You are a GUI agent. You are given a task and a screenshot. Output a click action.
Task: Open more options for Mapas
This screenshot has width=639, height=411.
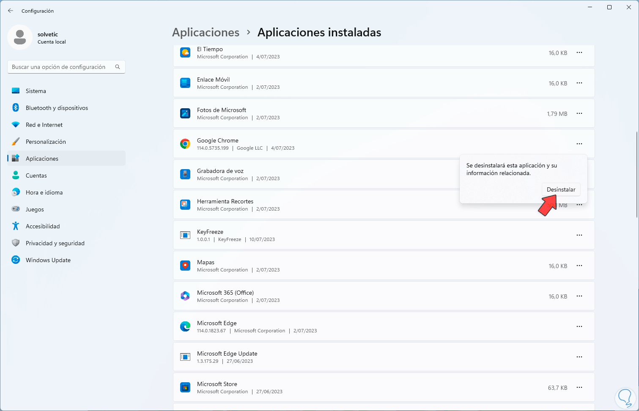579,266
